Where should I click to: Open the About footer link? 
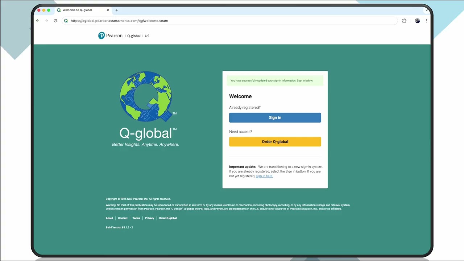pos(109,218)
